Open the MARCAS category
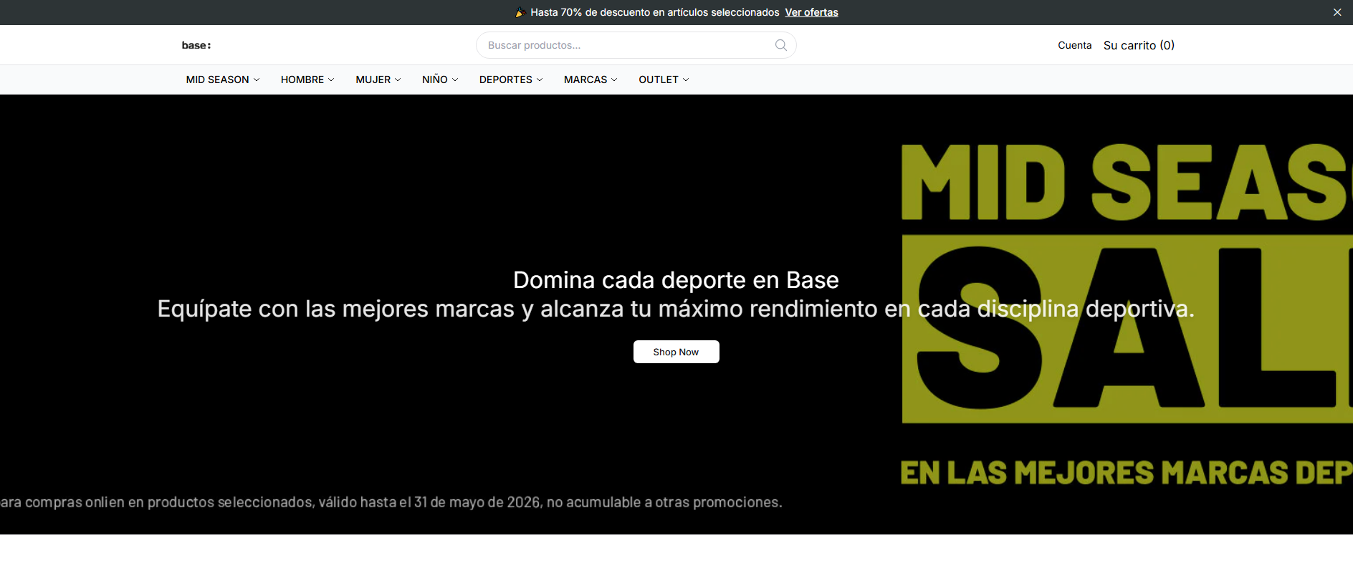 (x=585, y=80)
